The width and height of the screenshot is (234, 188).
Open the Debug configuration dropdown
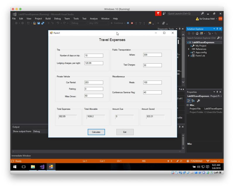click(x=79, y=23)
